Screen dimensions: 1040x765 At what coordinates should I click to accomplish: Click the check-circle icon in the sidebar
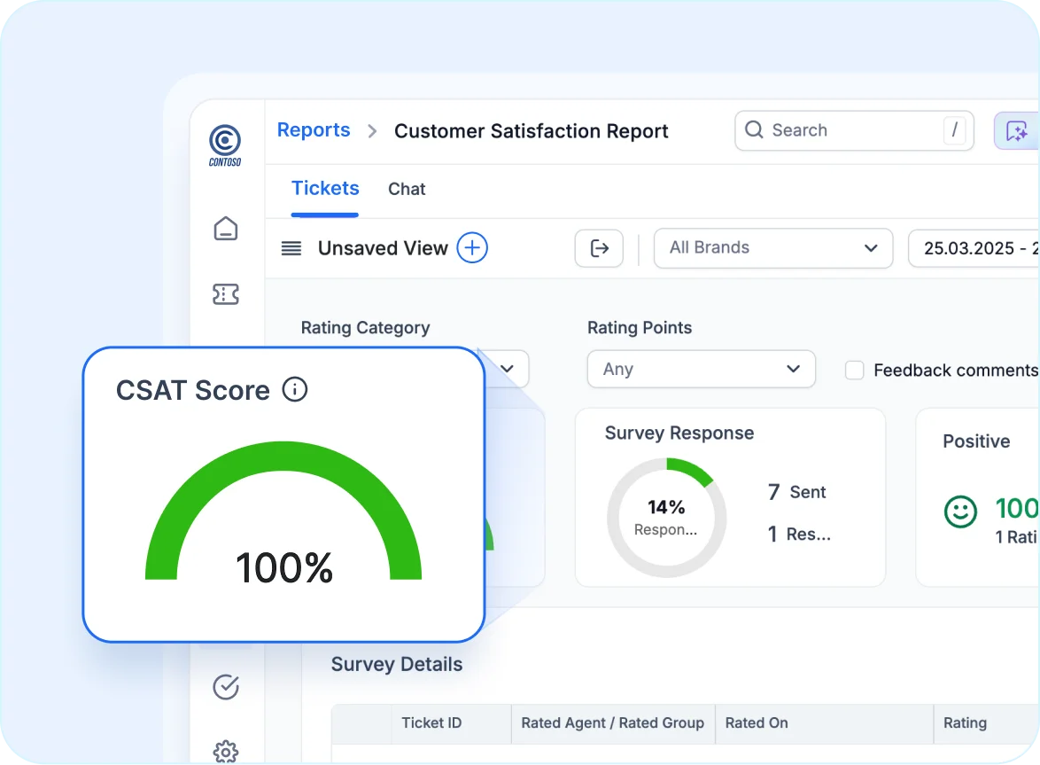pyautogui.click(x=225, y=687)
